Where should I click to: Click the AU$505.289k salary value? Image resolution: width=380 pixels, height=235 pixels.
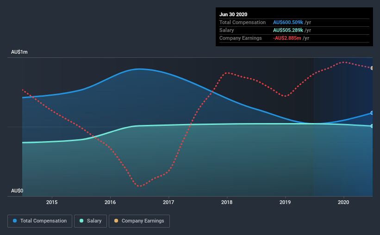[x=288, y=30]
